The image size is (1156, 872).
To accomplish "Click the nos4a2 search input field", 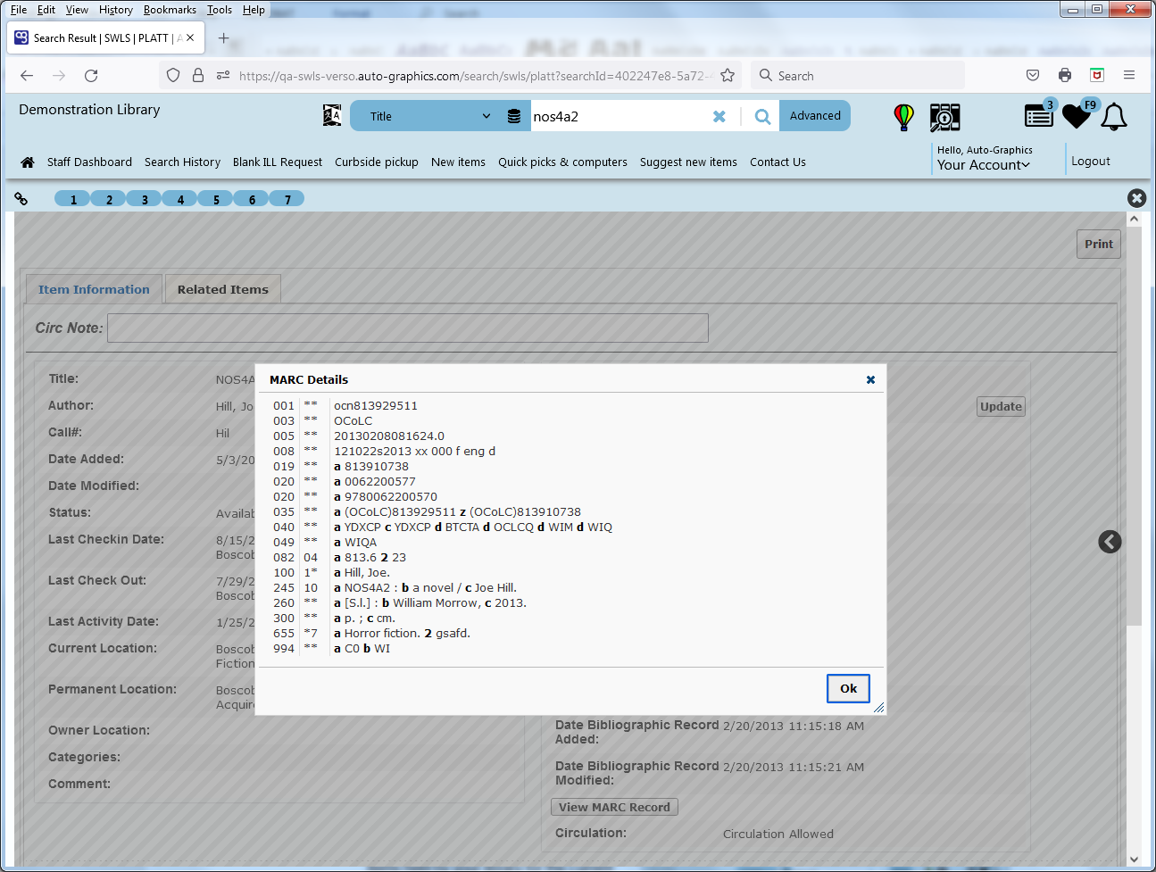I will 620,116.
